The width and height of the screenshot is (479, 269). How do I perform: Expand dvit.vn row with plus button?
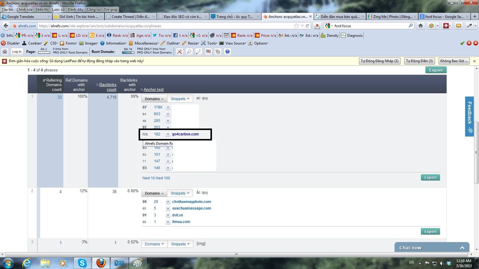[x=168, y=215]
